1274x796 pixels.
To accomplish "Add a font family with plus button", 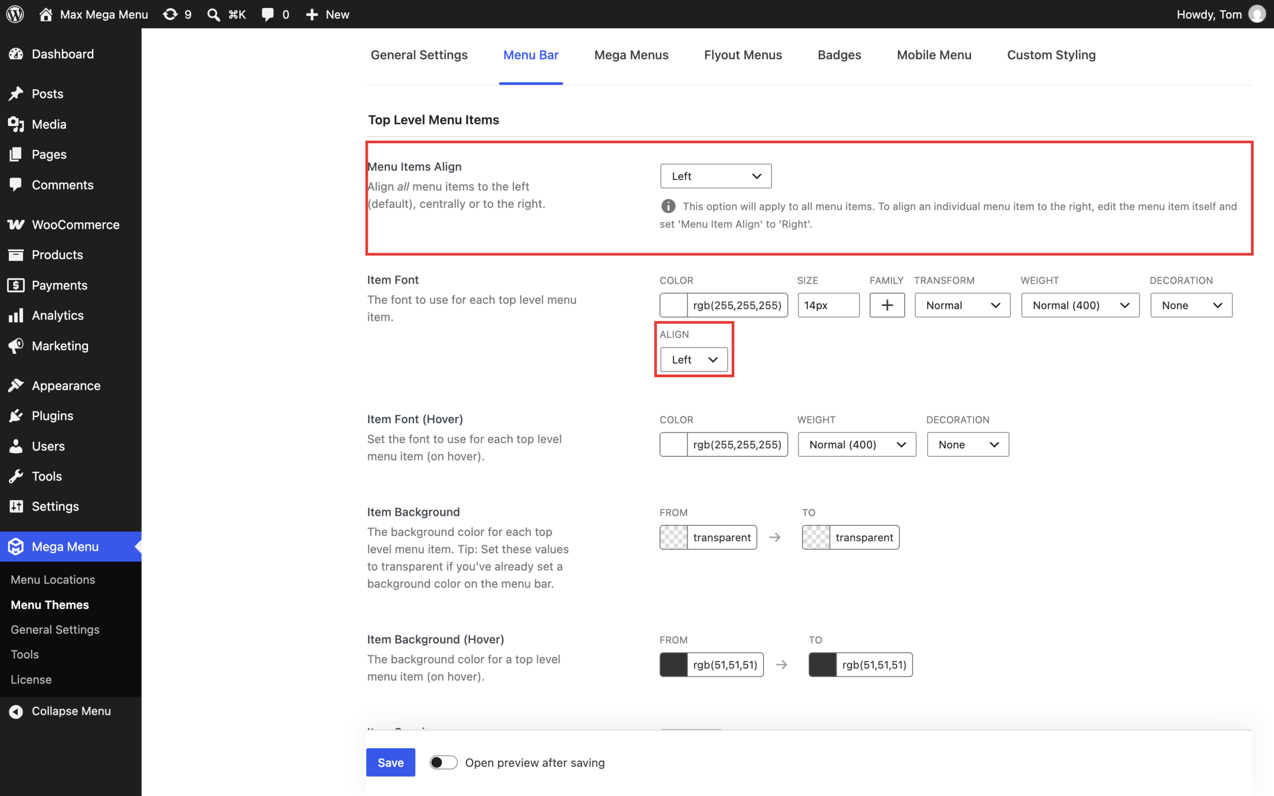I will (x=887, y=305).
